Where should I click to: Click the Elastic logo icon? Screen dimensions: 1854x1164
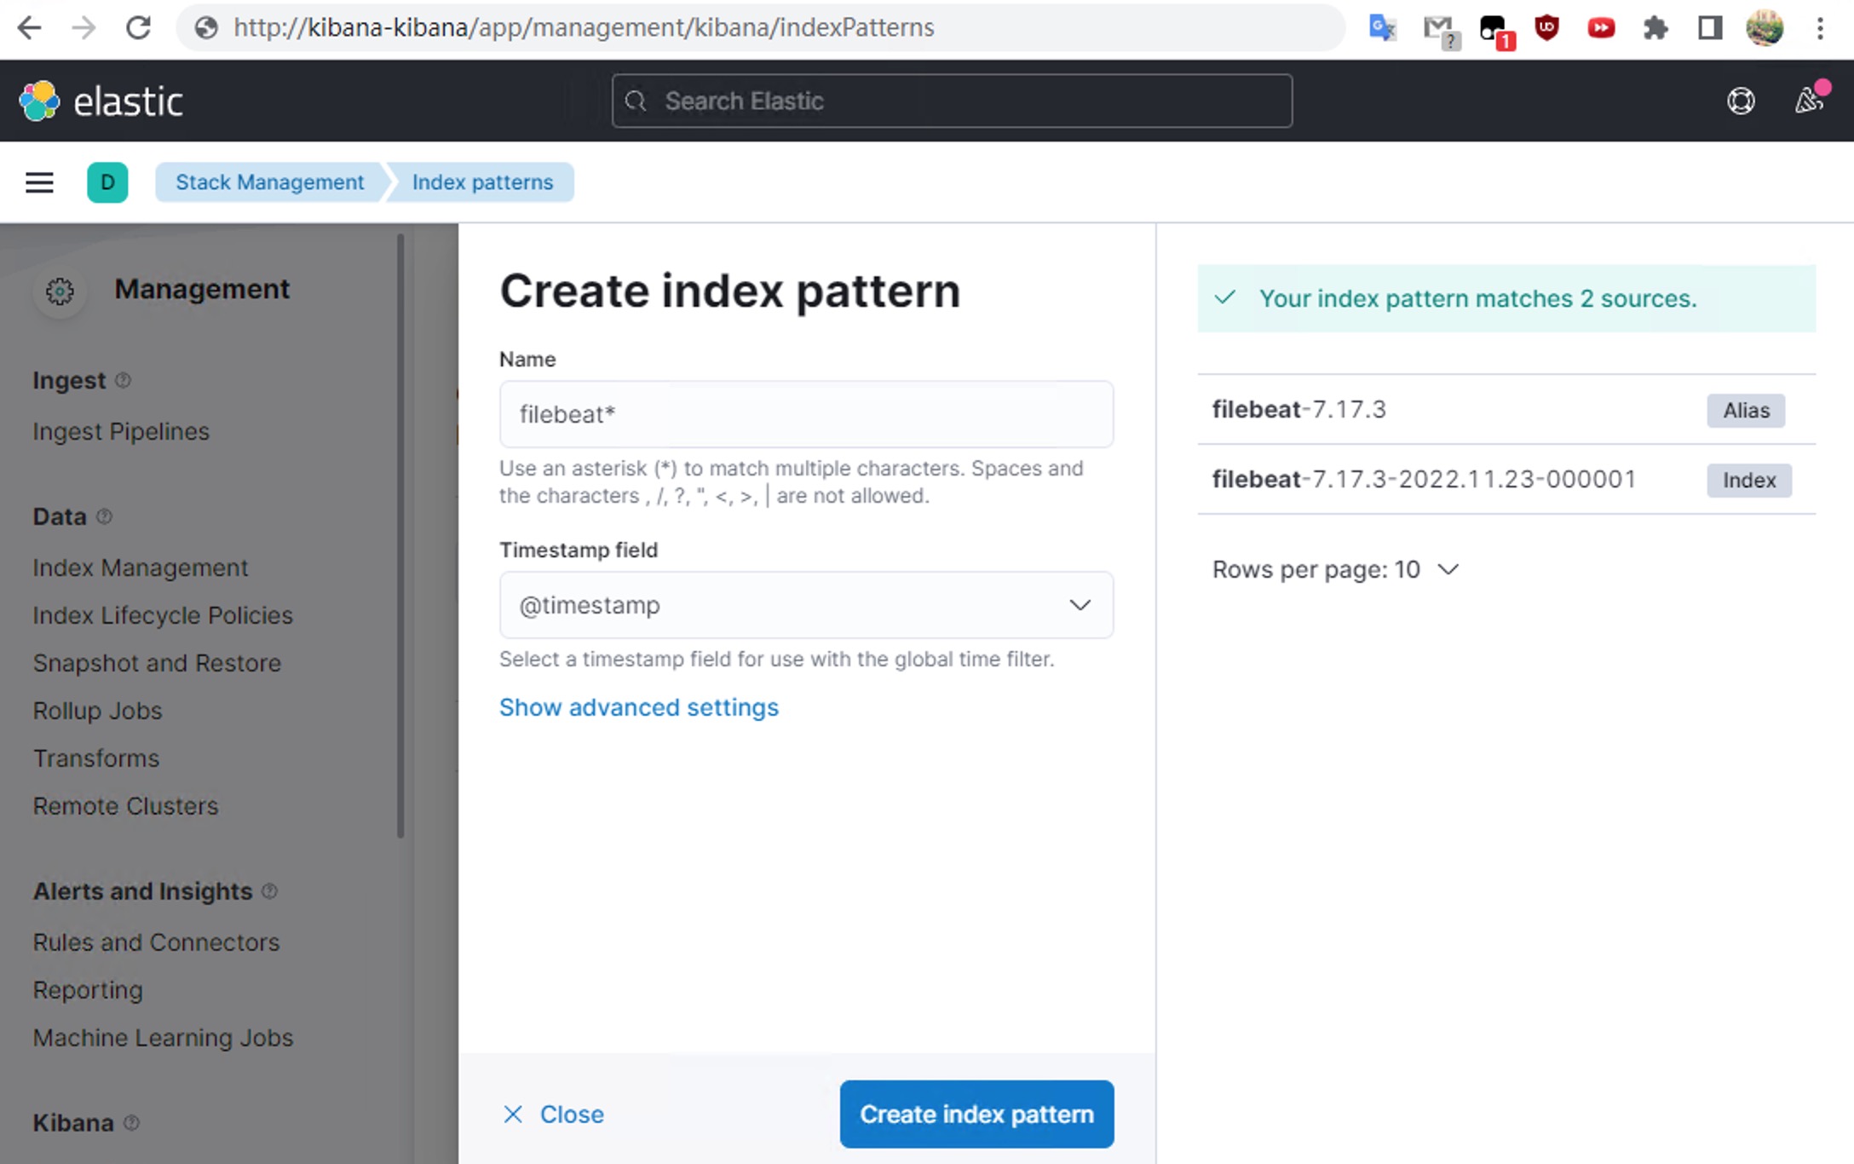(x=39, y=101)
